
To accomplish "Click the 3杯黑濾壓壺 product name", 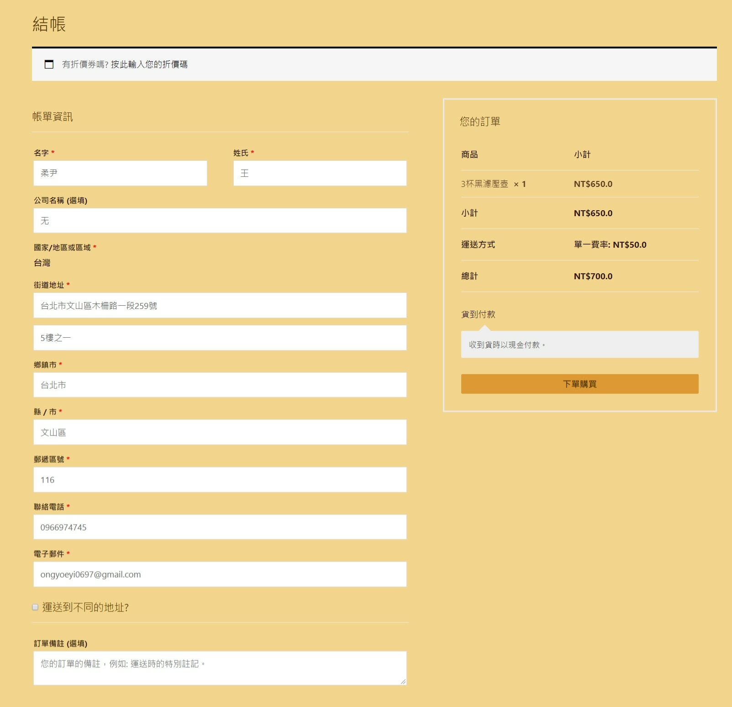I will [484, 184].
